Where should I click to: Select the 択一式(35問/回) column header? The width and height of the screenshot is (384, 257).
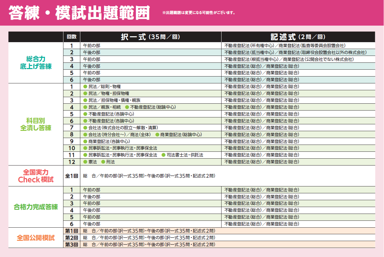click(151, 37)
